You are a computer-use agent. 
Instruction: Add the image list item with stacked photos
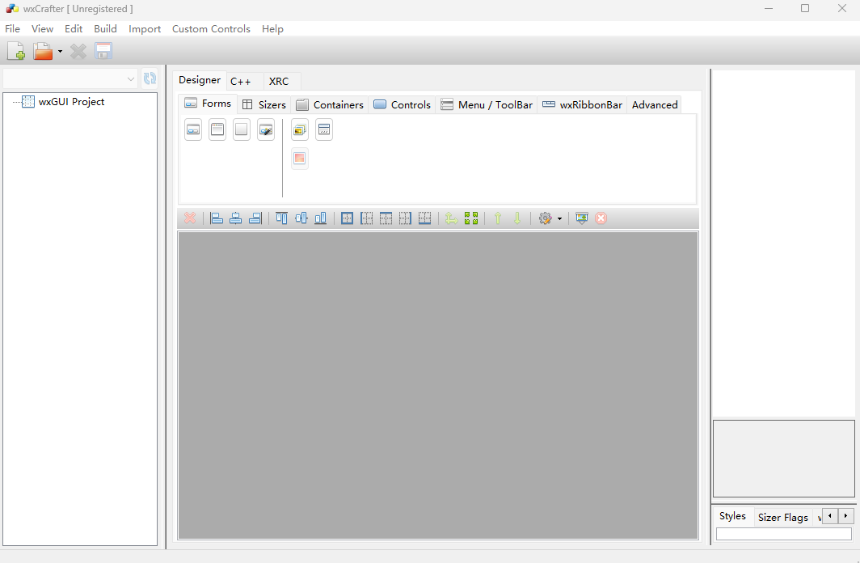coord(300,129)
